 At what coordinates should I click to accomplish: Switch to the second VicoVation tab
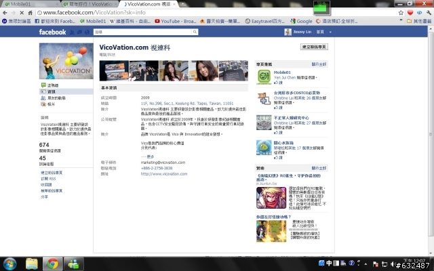89,4
